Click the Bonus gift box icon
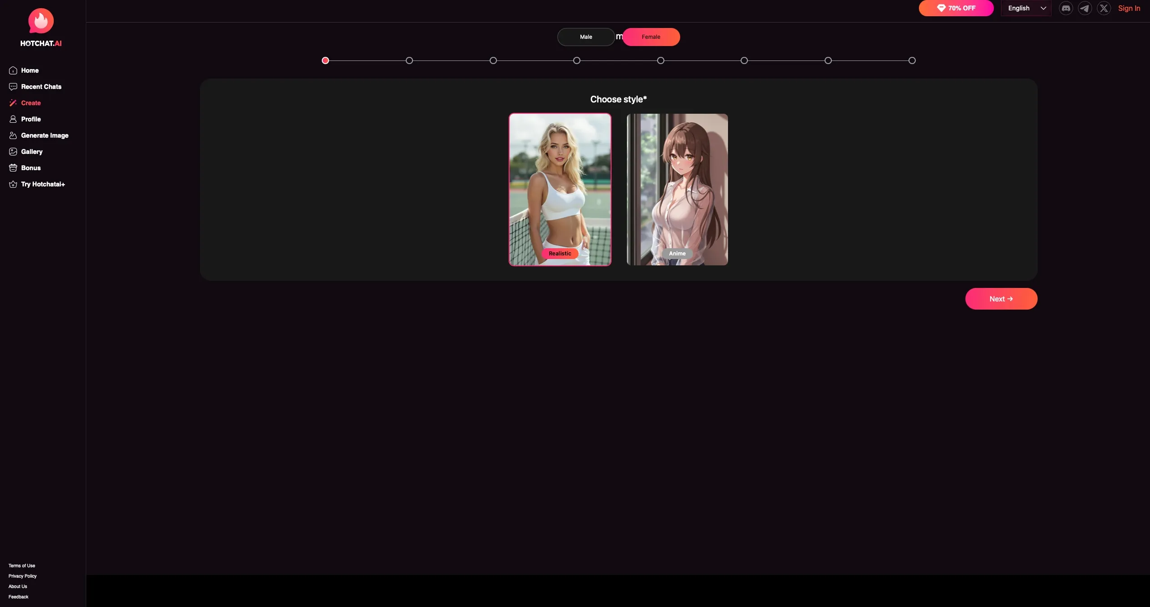Image resolution: width=1150 pixels, height=607 pixels. tap(13, 168)
